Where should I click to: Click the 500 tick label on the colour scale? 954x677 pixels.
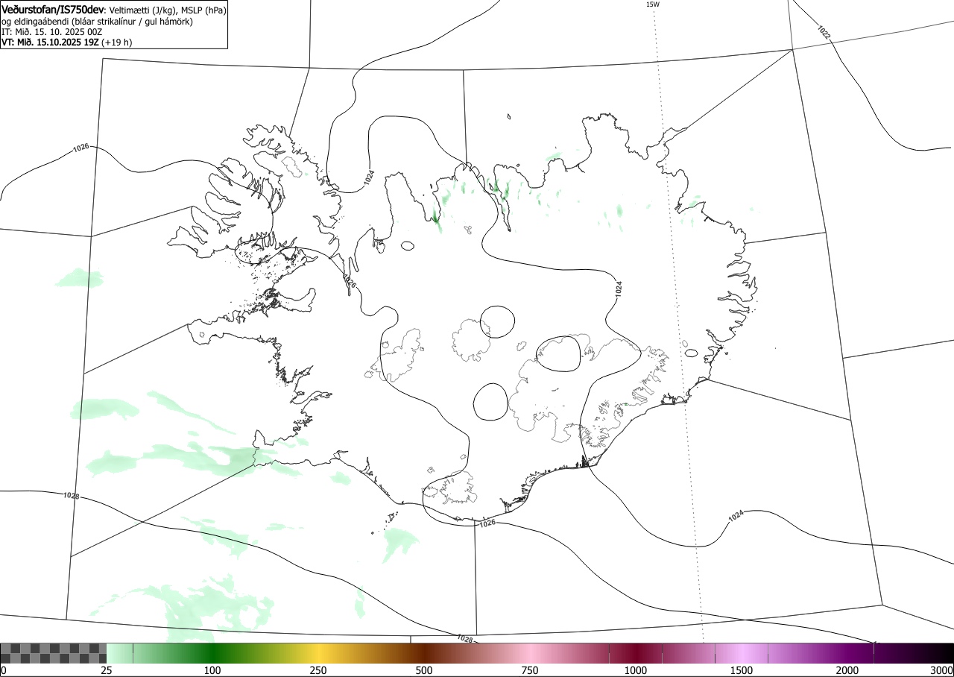(424, 670)
